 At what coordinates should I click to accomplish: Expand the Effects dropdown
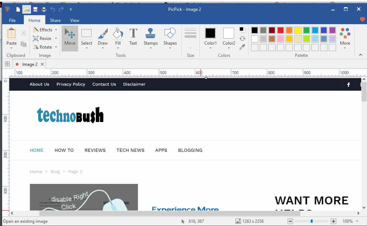tap(56, 30)
